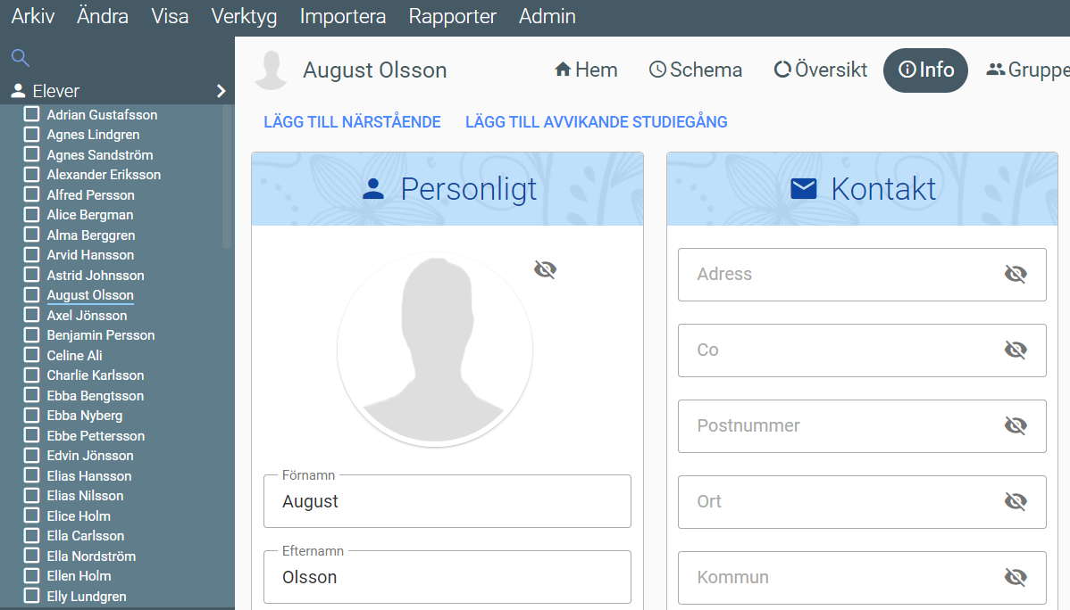The width and height of the screenshot is (1070, 610).
Task: Open the Schema clock tab
Action: coord(696,70)
